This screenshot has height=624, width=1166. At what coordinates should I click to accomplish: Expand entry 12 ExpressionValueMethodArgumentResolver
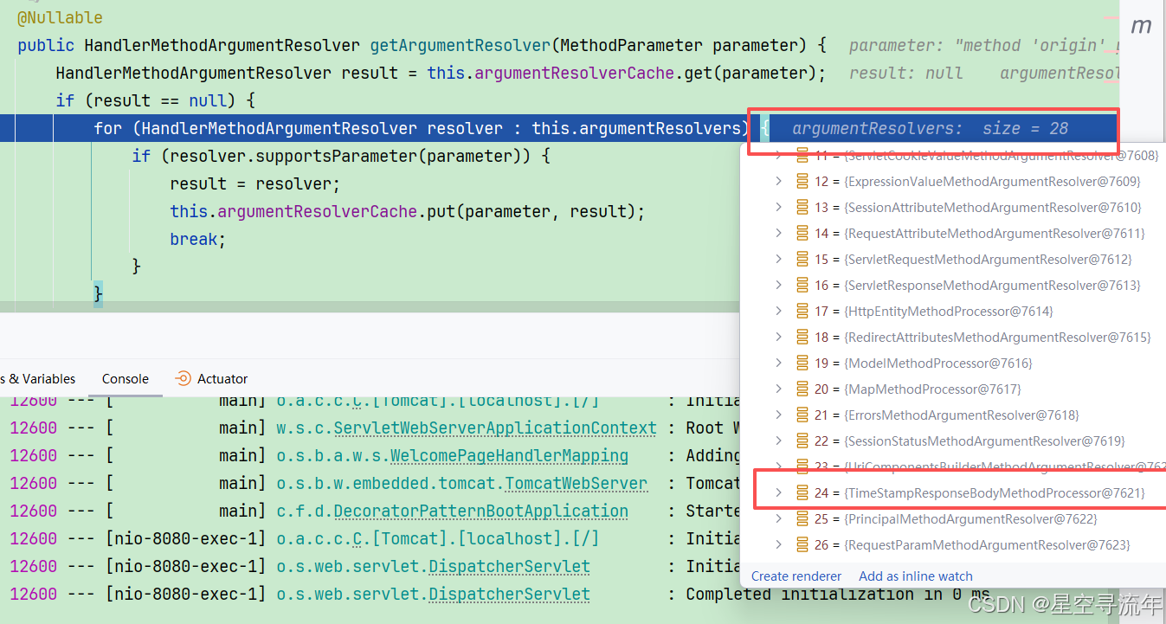778,181
